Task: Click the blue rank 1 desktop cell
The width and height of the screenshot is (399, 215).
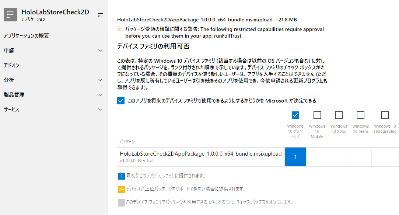Action: tap(295, 157)
